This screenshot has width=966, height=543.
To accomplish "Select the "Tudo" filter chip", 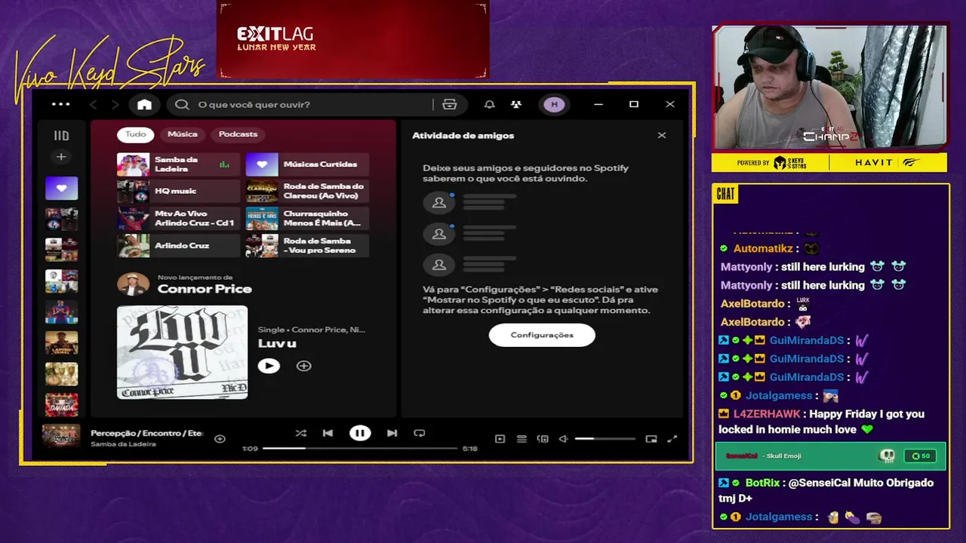I will coord(136,134).
